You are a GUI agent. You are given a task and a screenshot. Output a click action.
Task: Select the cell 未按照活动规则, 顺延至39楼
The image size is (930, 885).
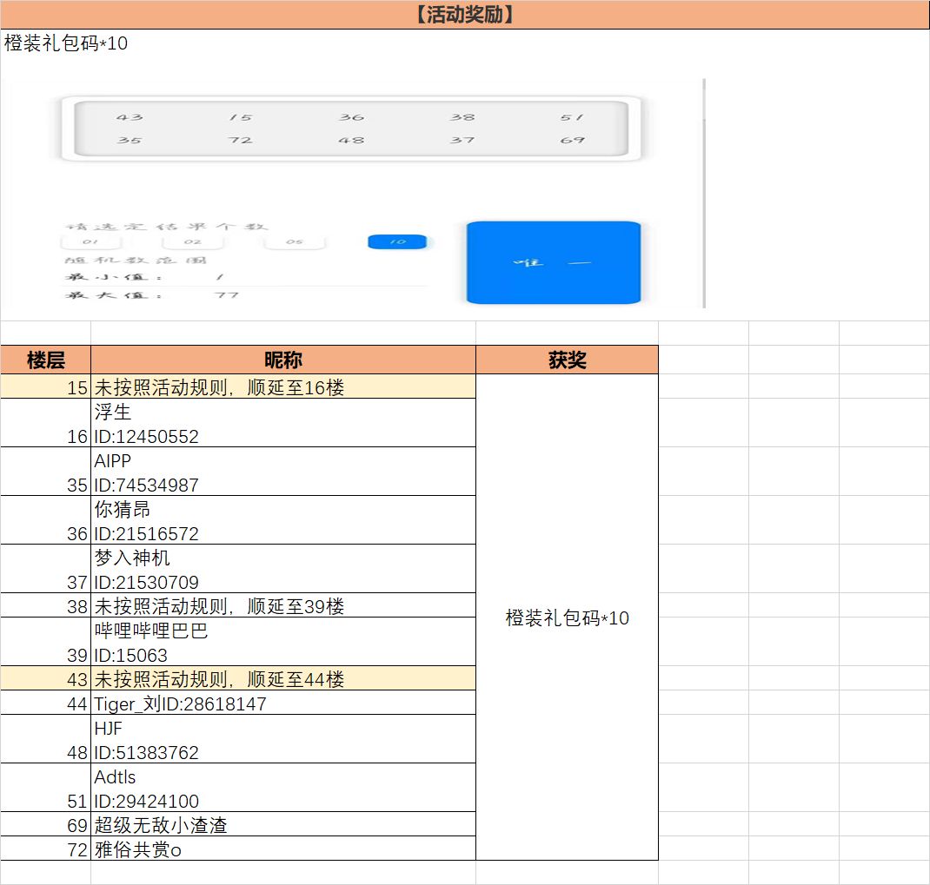click(283, 606)
